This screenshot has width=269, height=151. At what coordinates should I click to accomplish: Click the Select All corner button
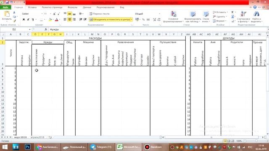tap(3, 34)
